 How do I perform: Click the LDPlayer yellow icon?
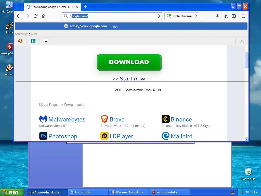pos(105,136)
